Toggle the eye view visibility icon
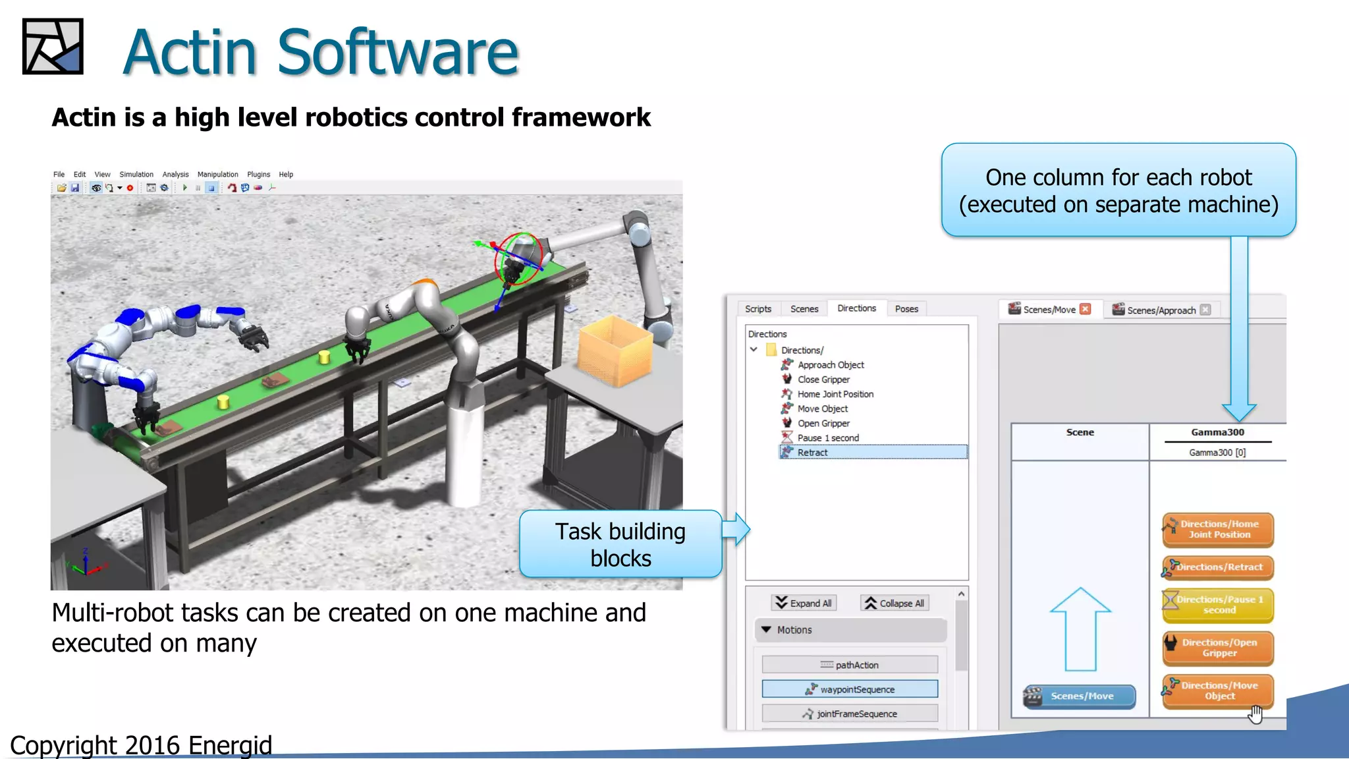The image size is (1349, 759). [x=96, y=188]
